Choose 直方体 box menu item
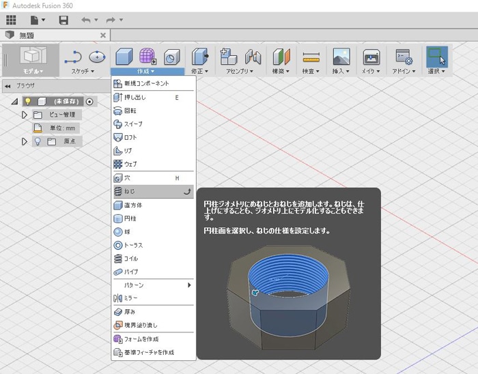Viewport: 478px width, 374px height. pyautogui.click(x=154, y=205)
